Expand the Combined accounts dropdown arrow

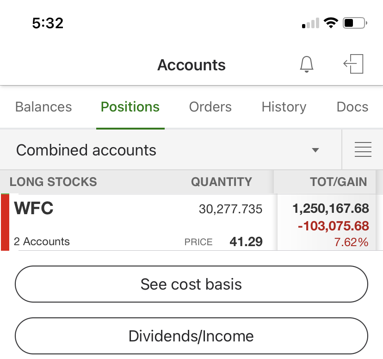coord(315,150)
